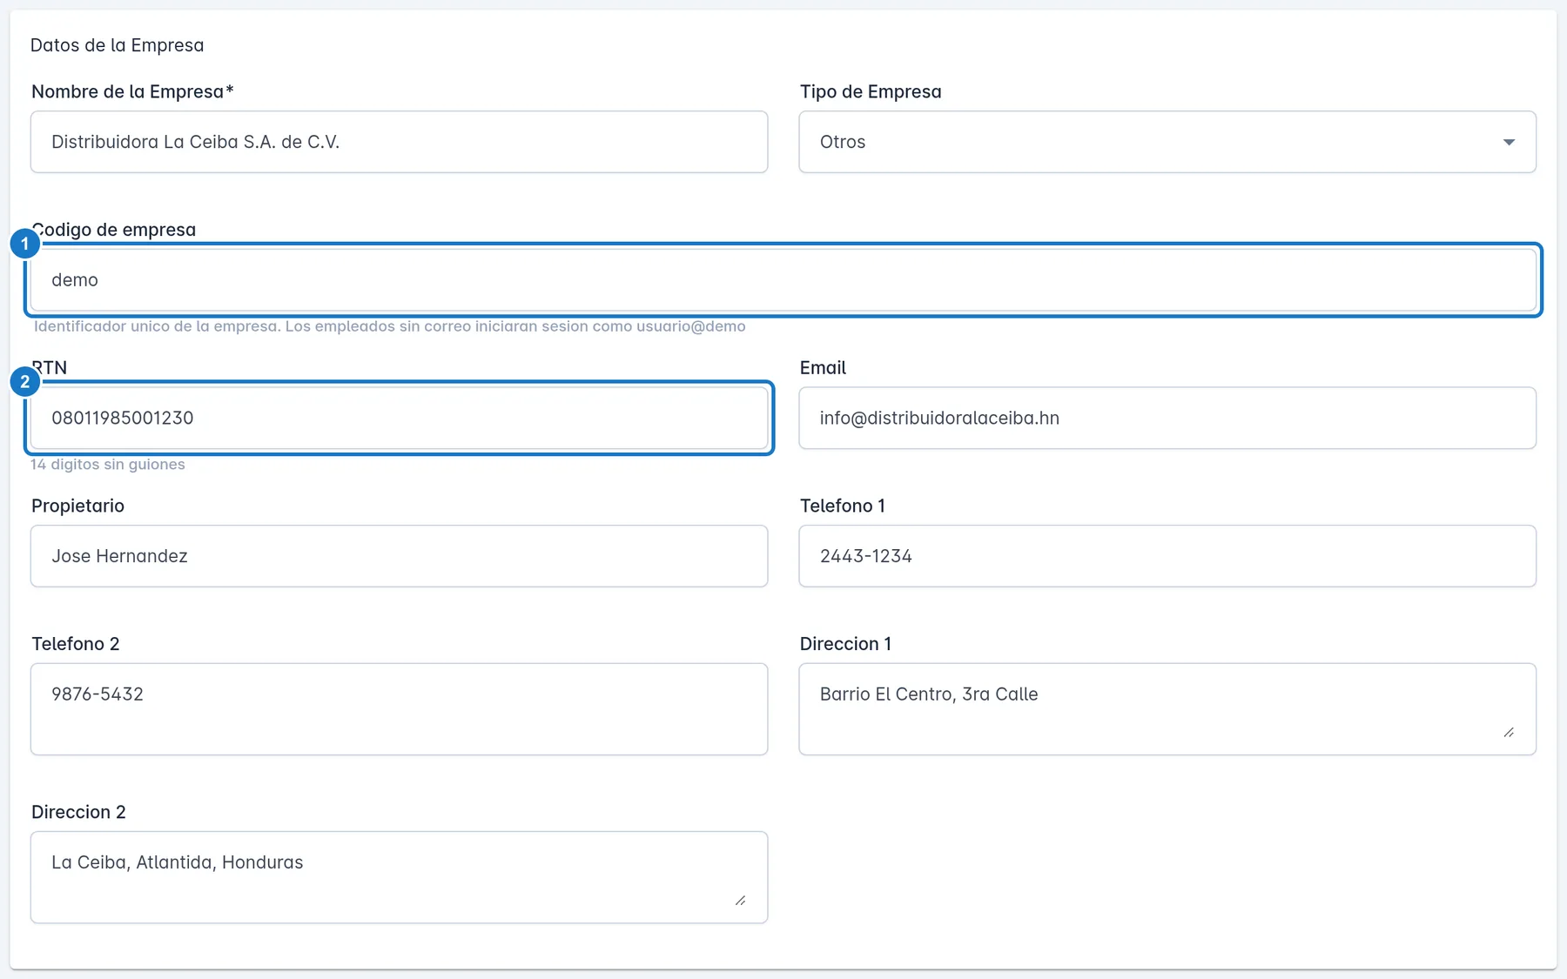This screenshot has height=979, width=1567.
Task: Click the Direccion 1 textarea with Barrio El Centro
Action: [1167, 709]
